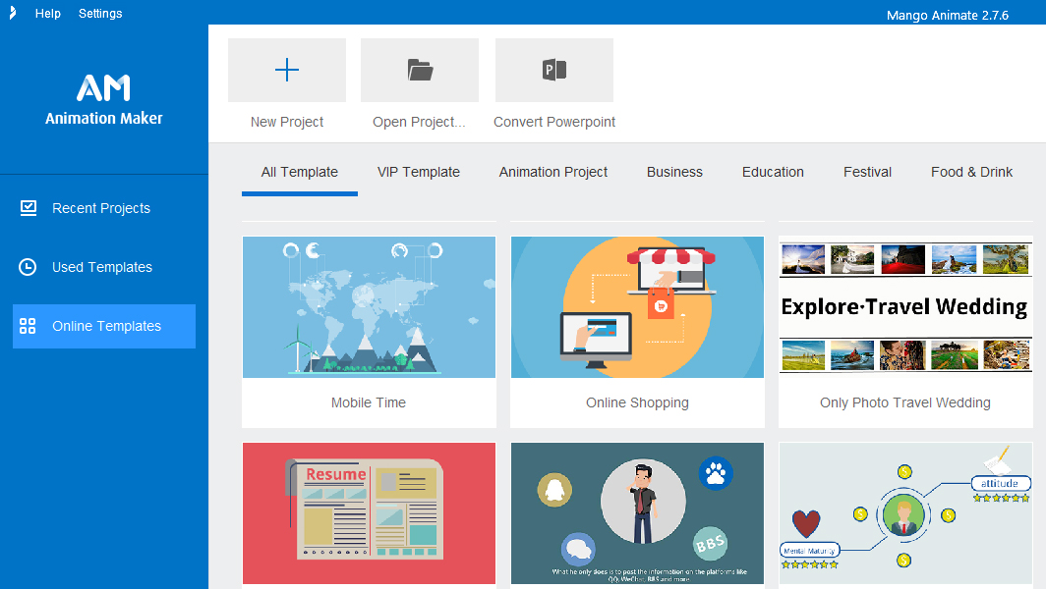Open the Mobile Time template thumbnail
Screen dimensions: 1046x589
369,307
